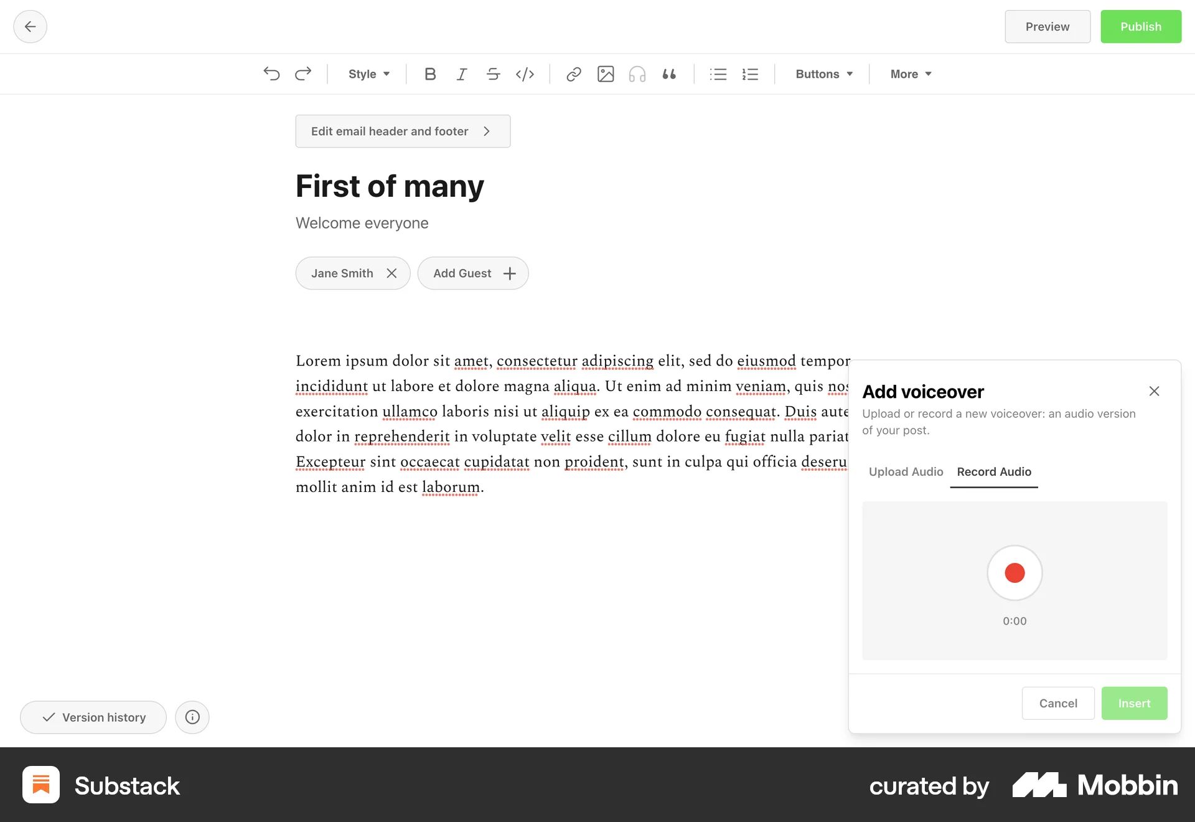Publish the post
This screenshot has height=822, width=1195.
point(1140,26)
